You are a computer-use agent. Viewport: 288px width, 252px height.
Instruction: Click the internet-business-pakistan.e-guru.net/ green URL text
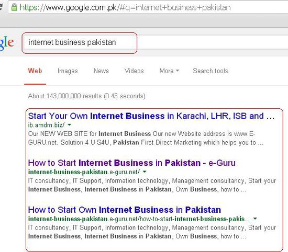[x=84, y=172]
